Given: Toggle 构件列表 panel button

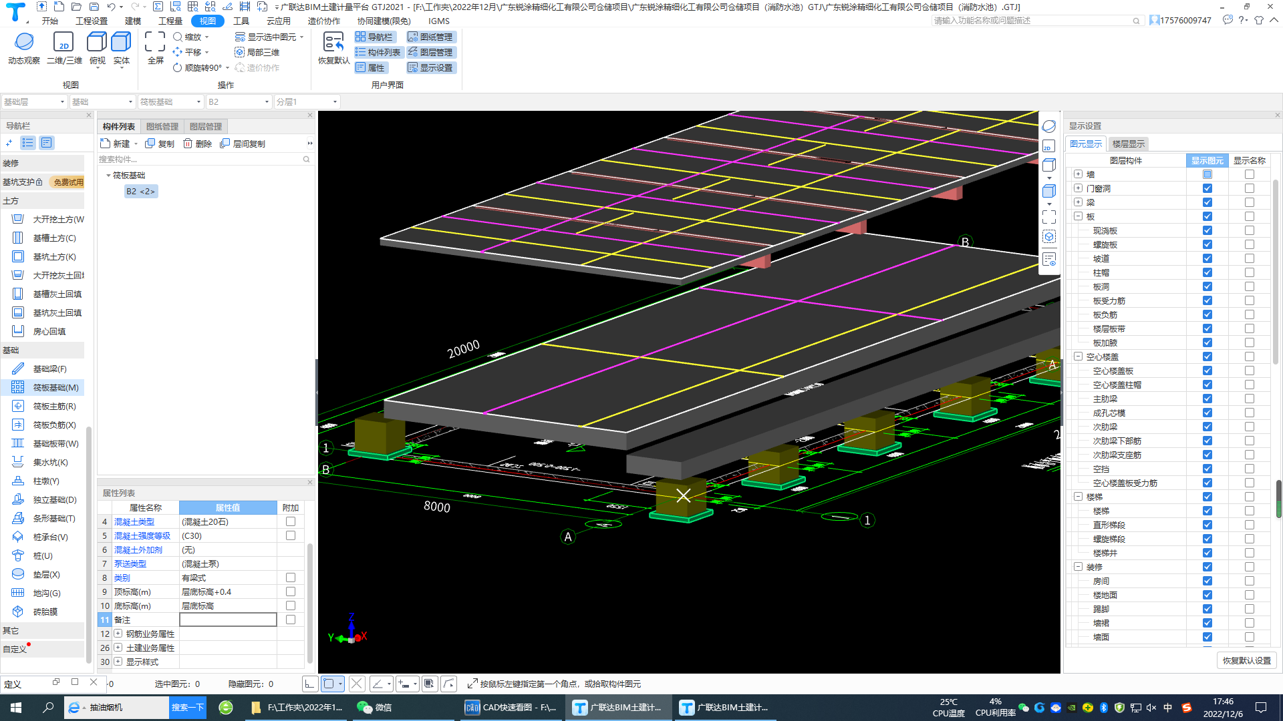Looking at the screenshot, I should pyautogui.click(x=378, y=52).
